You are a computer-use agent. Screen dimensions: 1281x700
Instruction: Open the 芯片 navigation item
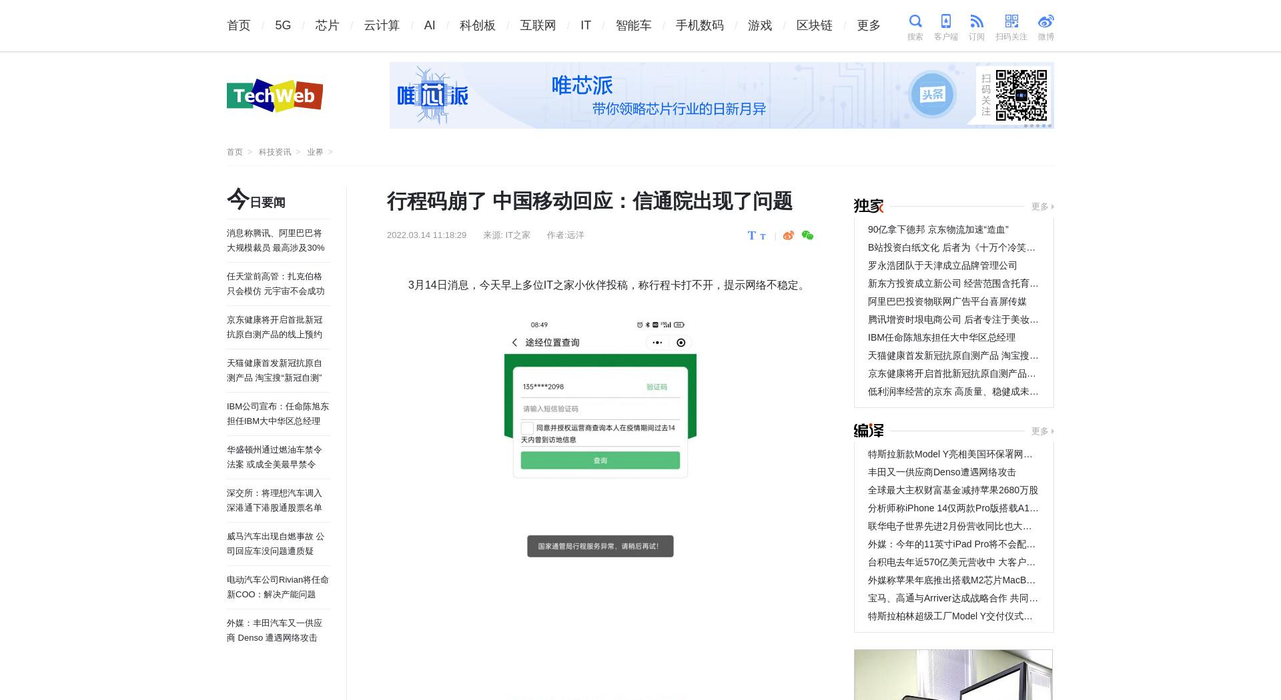[x=327, y=25]
